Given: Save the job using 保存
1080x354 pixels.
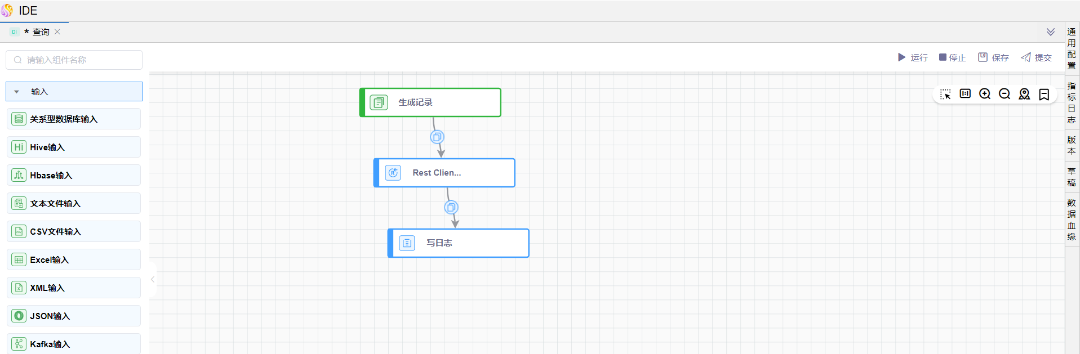Looking at the screenshot, I should click(x=993, y=57).
